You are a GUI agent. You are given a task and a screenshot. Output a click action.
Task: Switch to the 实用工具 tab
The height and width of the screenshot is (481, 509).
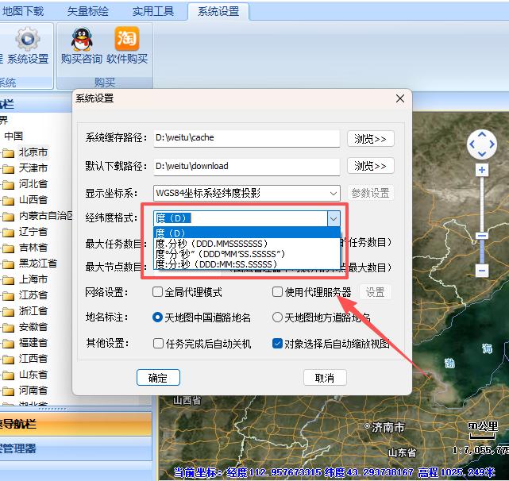click(x=153, y=11)
